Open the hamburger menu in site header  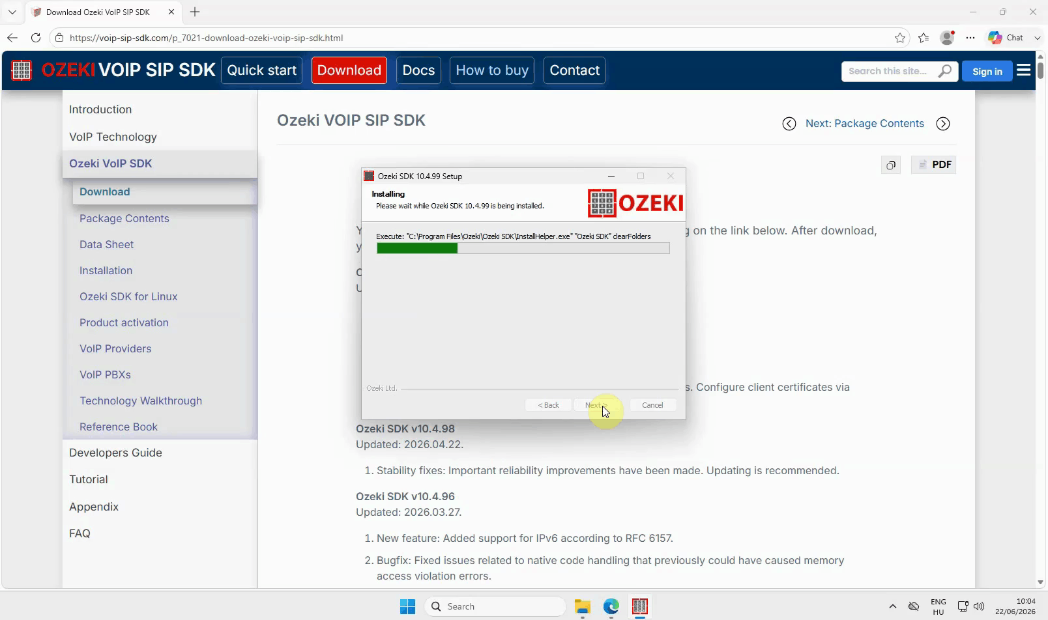pos(1024,70)
